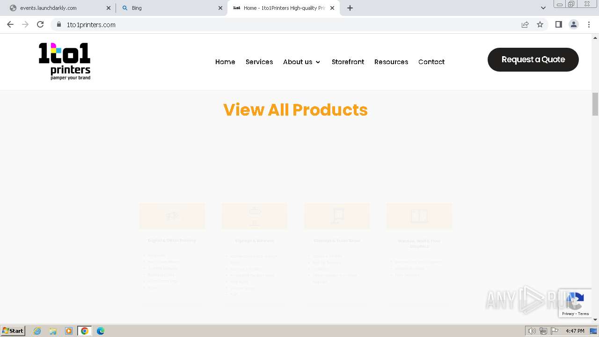Screen dimensions: 599x337
Task: Click the scrollbar down arrow
Action: click(x=595, y=320)
